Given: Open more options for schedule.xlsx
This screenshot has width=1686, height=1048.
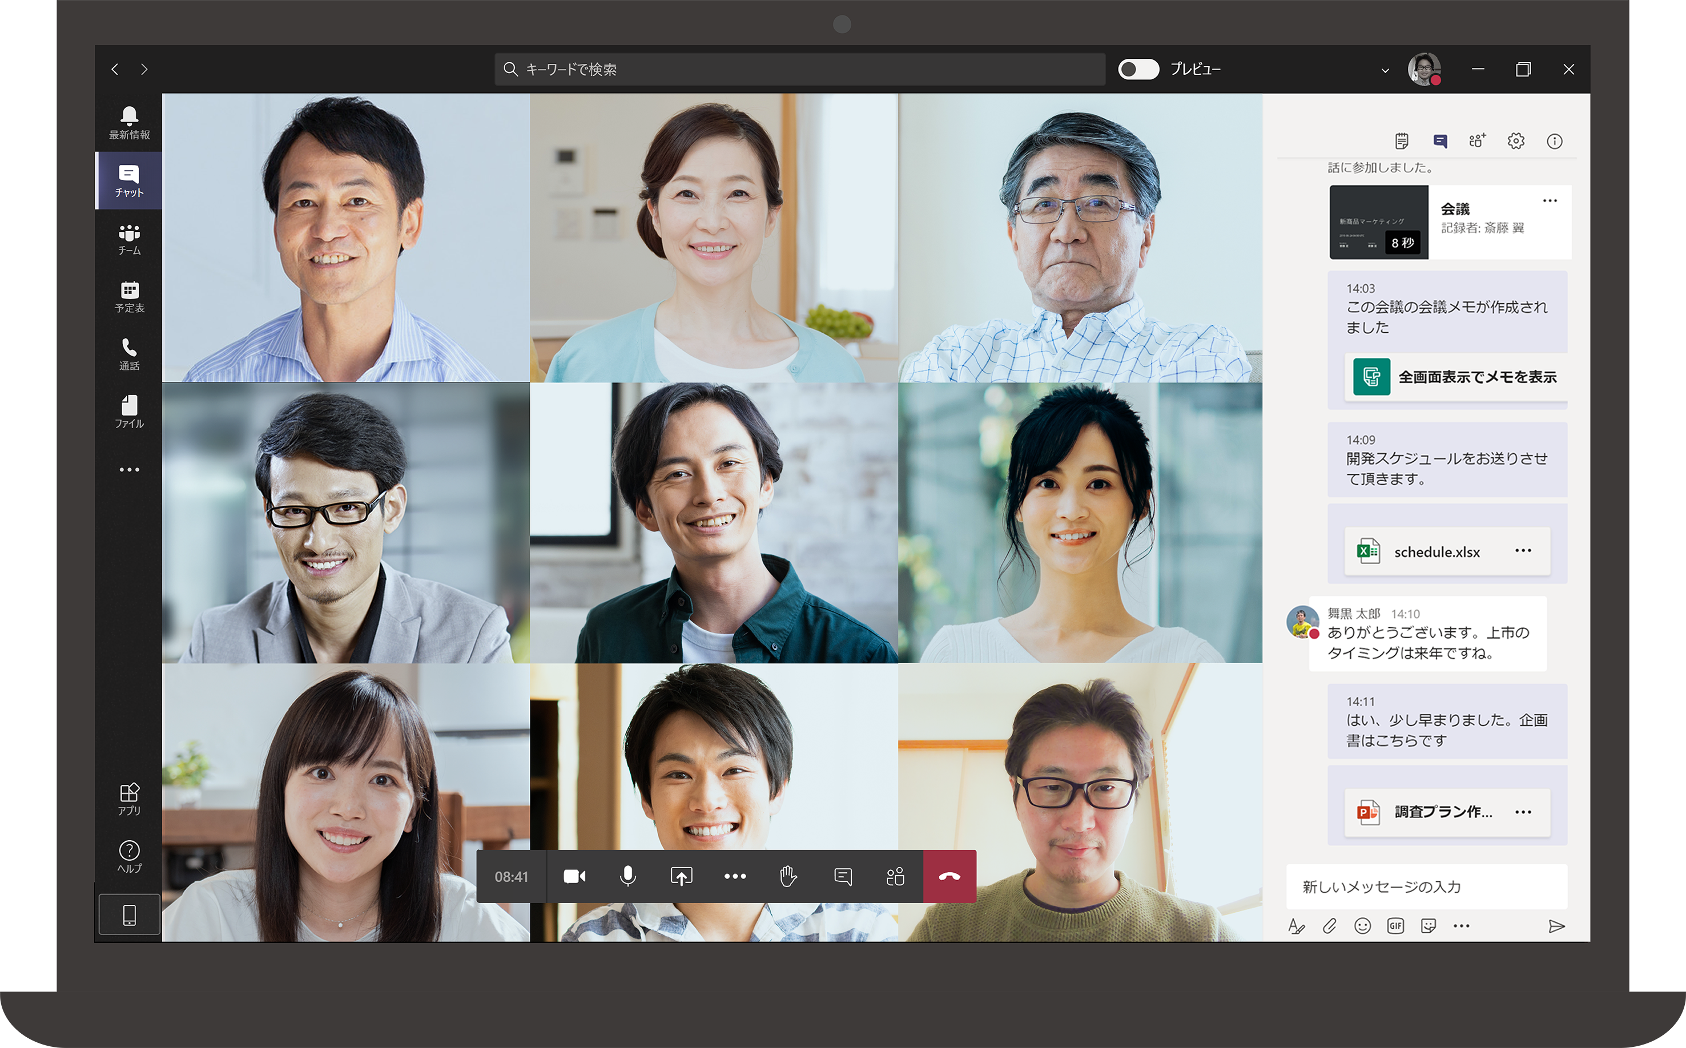Looking at the screenshot, I should point(1523,550).
